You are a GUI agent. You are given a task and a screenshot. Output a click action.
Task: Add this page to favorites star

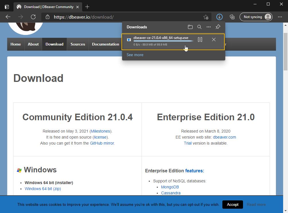coord(206,17)
